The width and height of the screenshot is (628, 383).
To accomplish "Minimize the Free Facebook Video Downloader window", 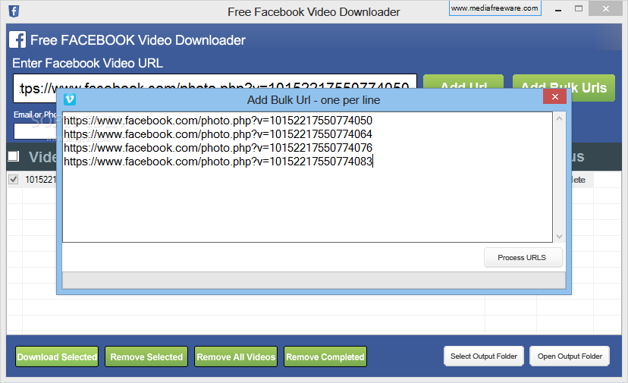I will (x=558, y=10).
